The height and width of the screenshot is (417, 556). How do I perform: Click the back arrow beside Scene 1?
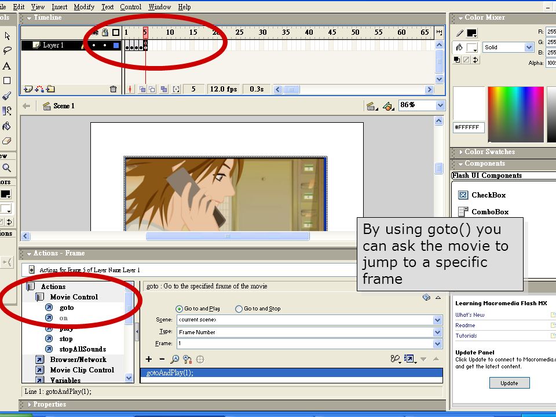(x=26, y=106)
